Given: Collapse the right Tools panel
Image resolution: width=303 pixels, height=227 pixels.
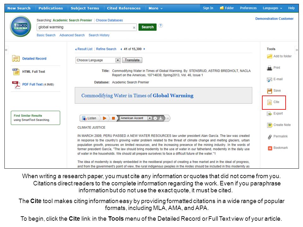Looking at the screenshot, I should tap(297, 50).
